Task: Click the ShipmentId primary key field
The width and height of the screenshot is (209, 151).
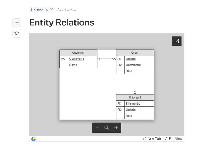Action: [x=133, y=104]
